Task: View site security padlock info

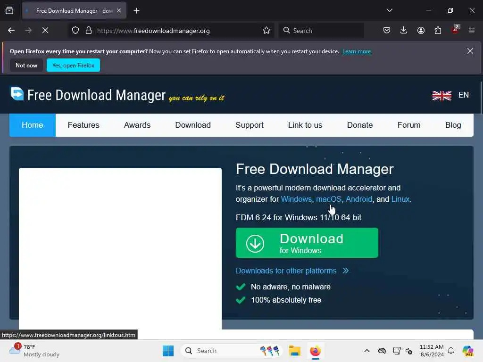Action: (89, 31)
